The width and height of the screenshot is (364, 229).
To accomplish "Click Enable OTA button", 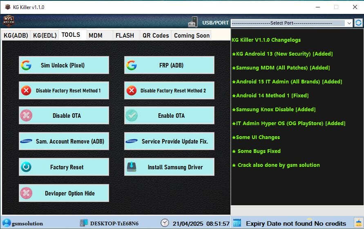I will click(x=169, y=116).
